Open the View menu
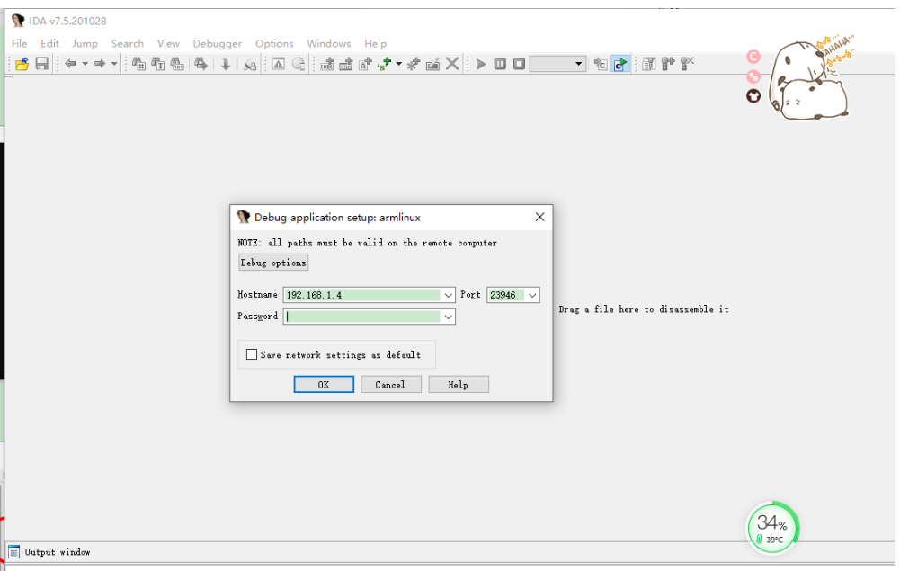The image size is (900, 571). pyautogui.click(x=168, y=44)
